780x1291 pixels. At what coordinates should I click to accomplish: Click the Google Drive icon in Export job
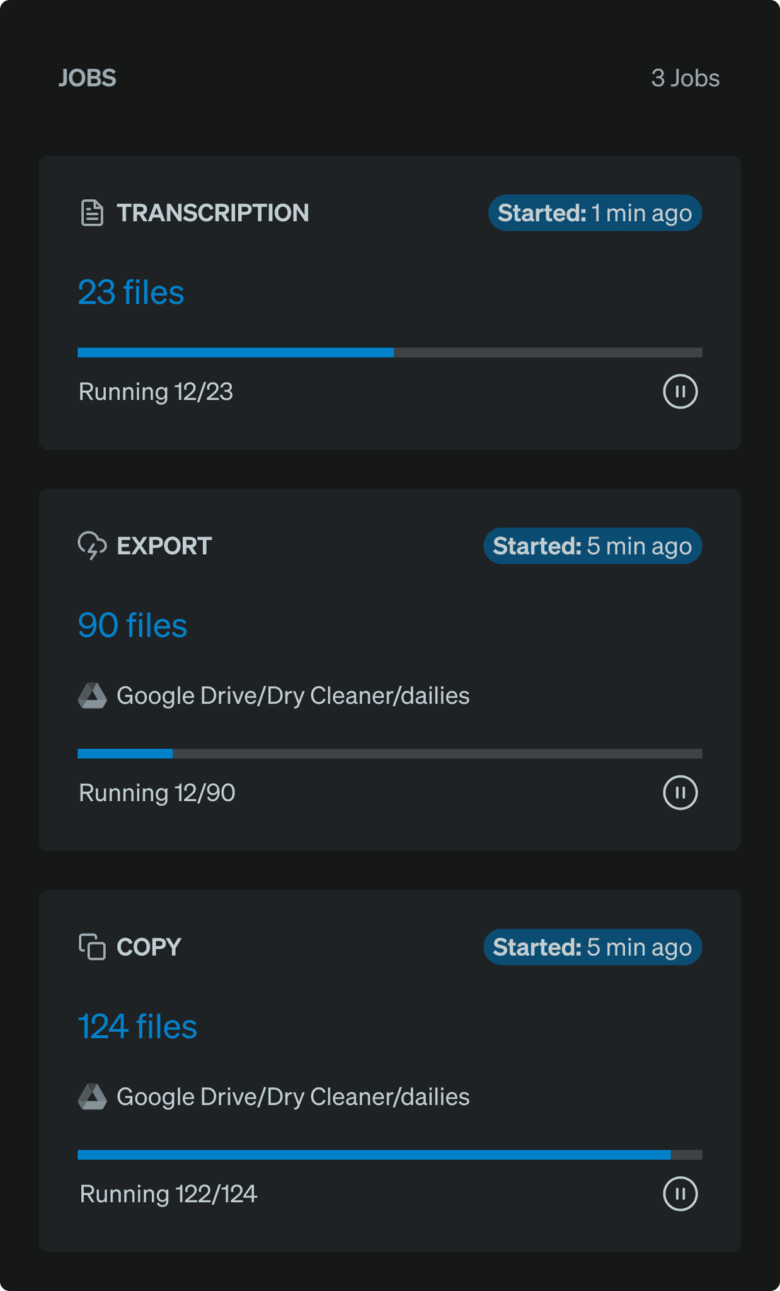point(92,696)
